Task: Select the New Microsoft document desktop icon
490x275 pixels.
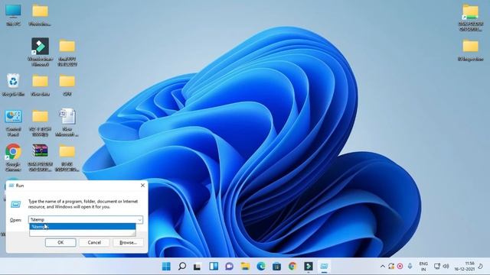Action: pyautogui.click(x=67, y=123)
